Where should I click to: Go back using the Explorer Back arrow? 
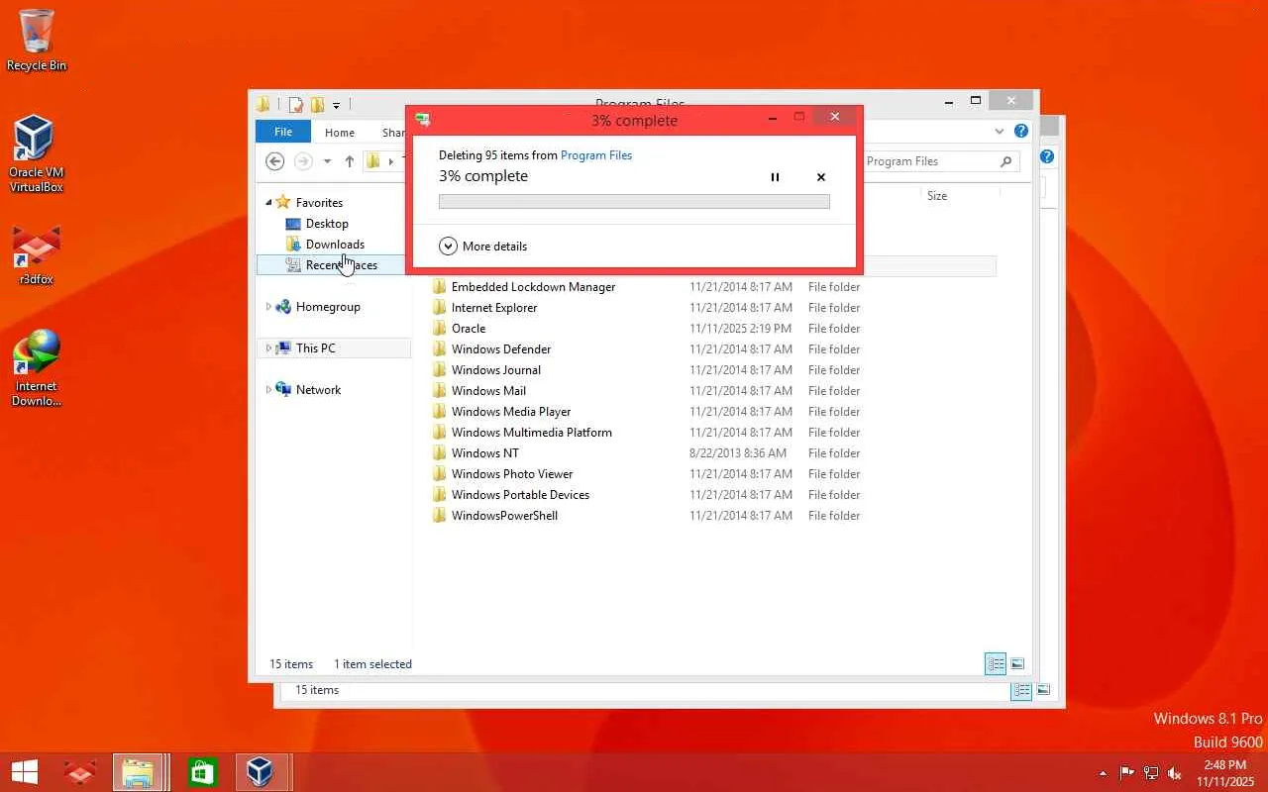275,161
